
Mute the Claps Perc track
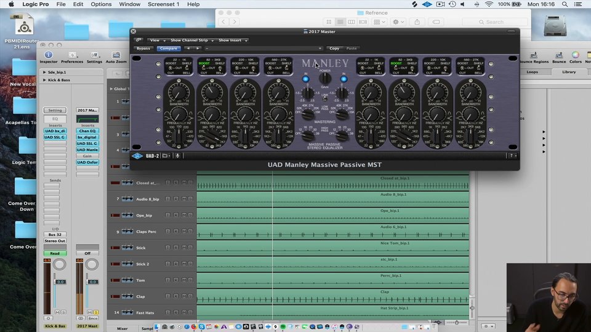(184, 231)
